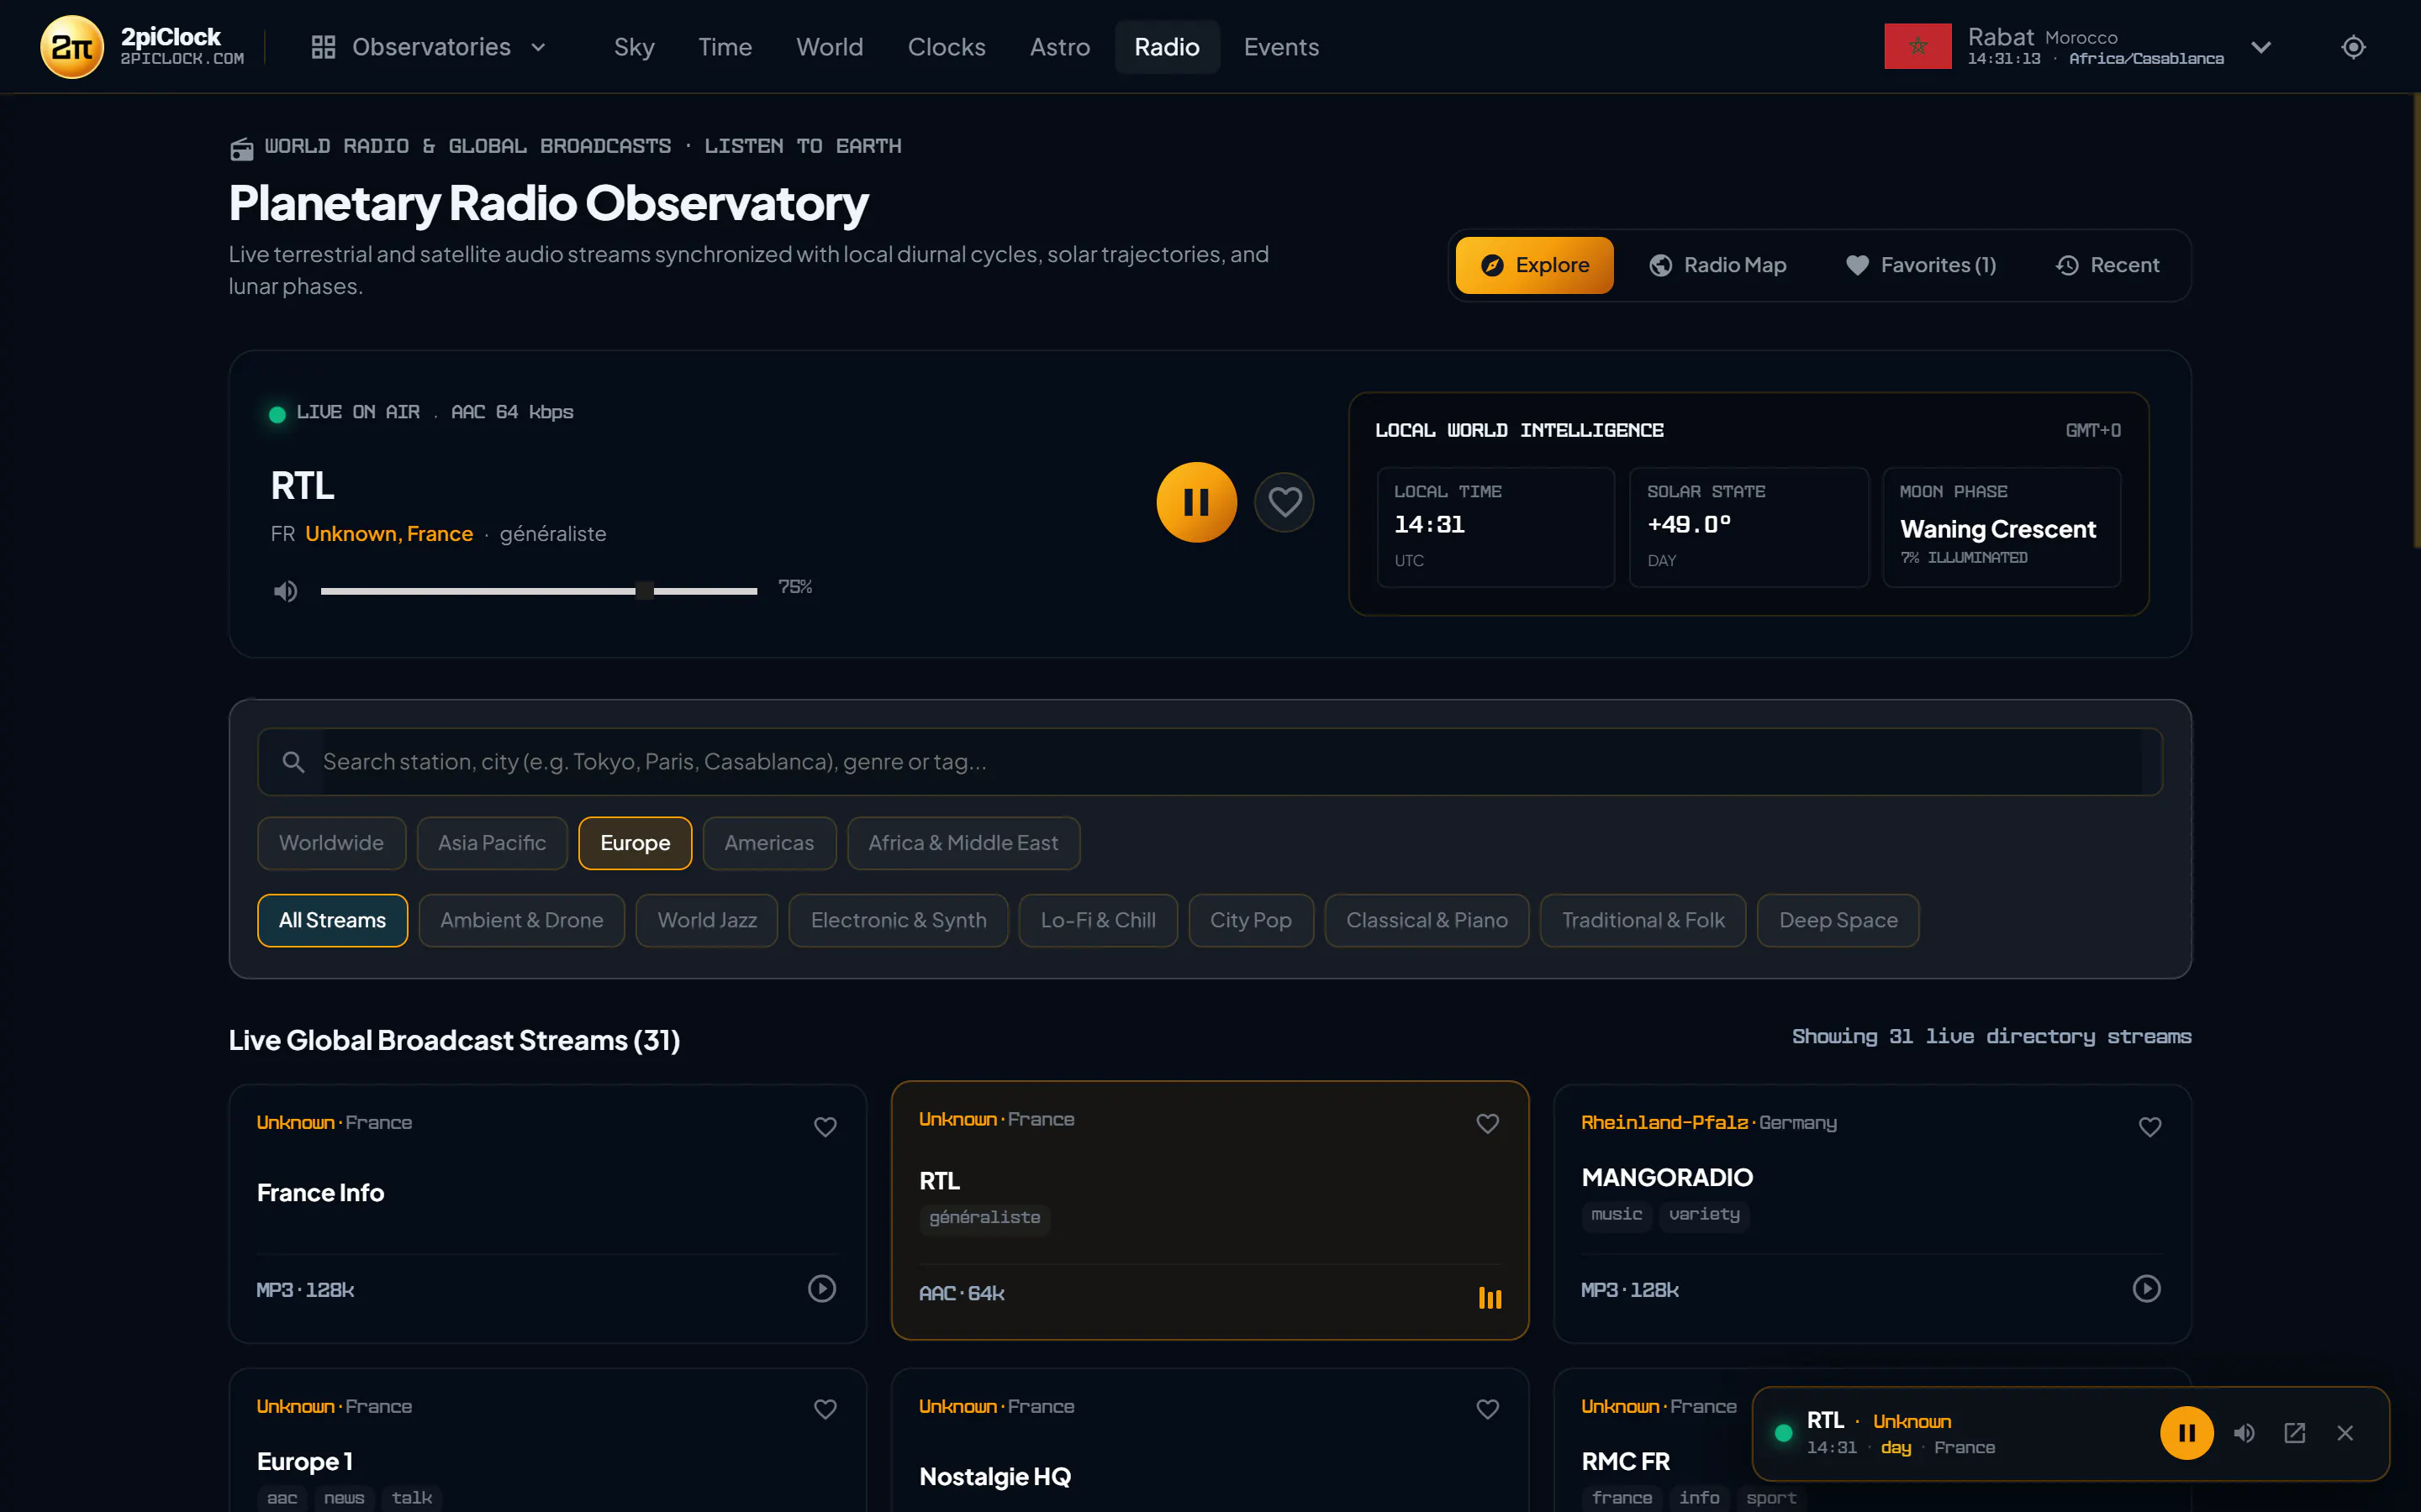The width and height of the screenshot is (2421, 1512).
Task: Open the Sky navigation item
Action: [x=635, y=47]
